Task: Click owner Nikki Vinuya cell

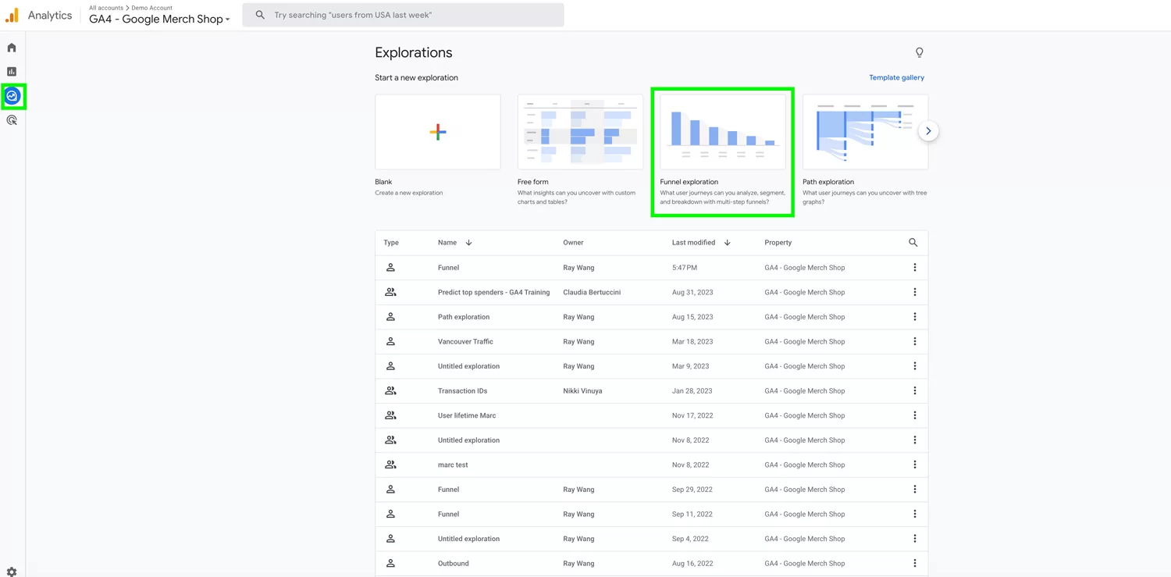Action: [x=582, y=390]
